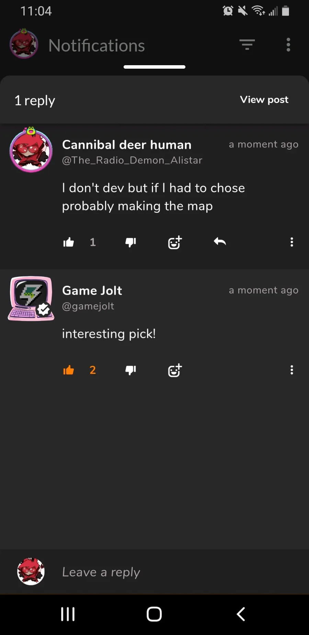
Task: Add reaction to Cannibal deer human comment
Action: coord(175,242)
